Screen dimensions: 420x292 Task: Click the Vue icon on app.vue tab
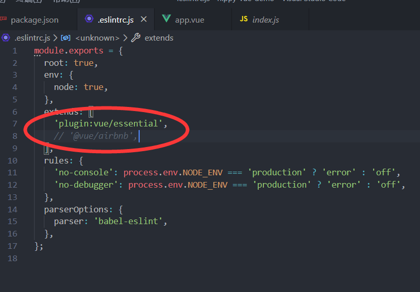(166, 19)
